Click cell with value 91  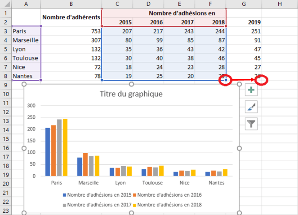(x=244, y=40)
